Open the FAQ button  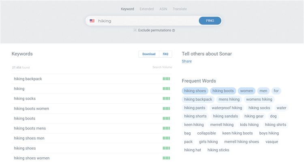tap(165, 54)
